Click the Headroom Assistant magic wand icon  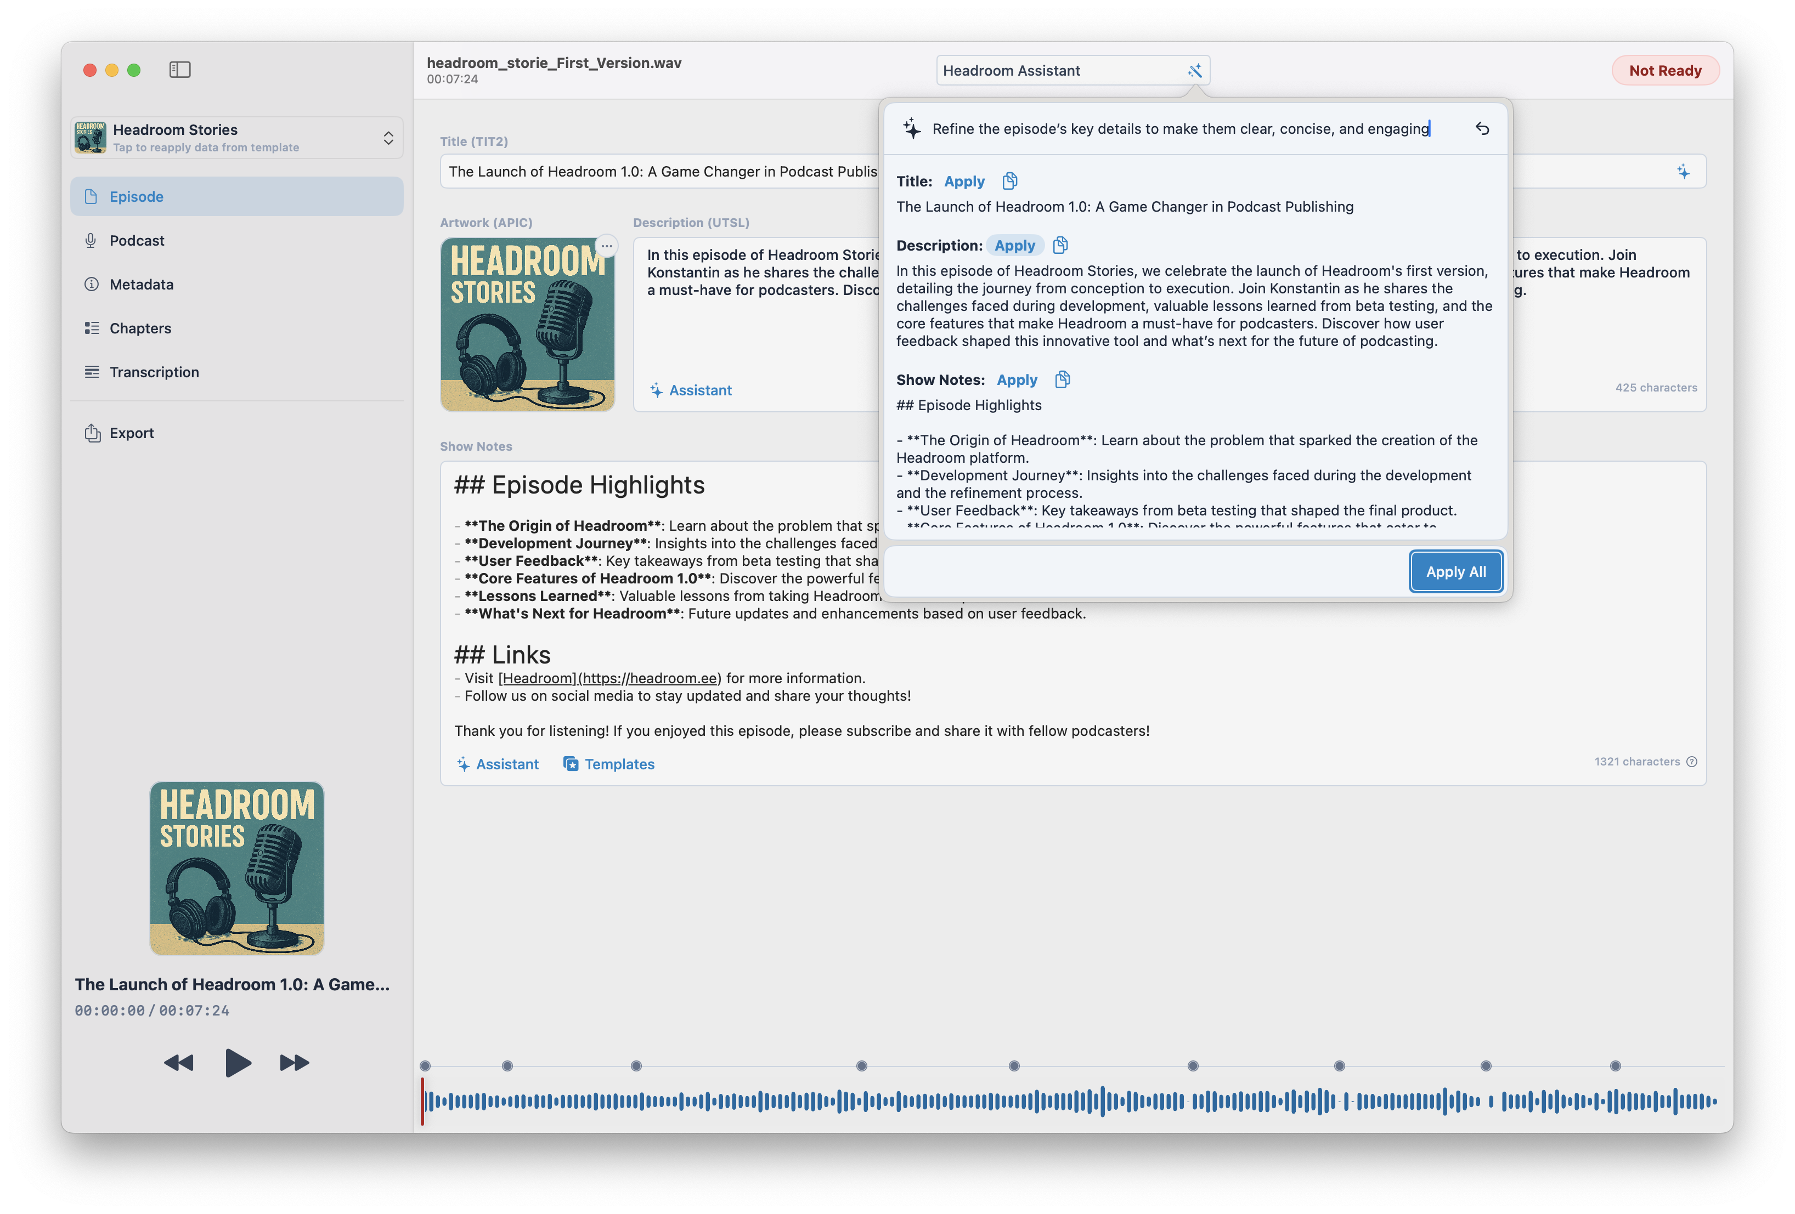point(1194,71)
